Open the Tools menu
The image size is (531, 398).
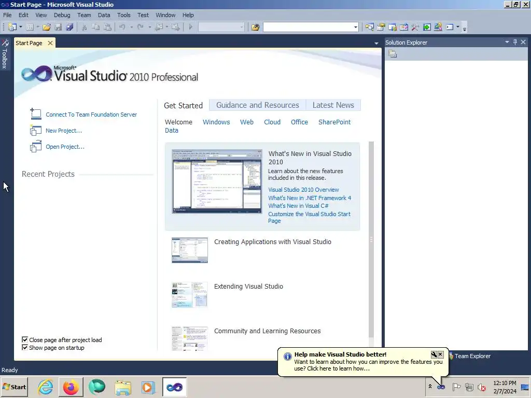point(123,15)
